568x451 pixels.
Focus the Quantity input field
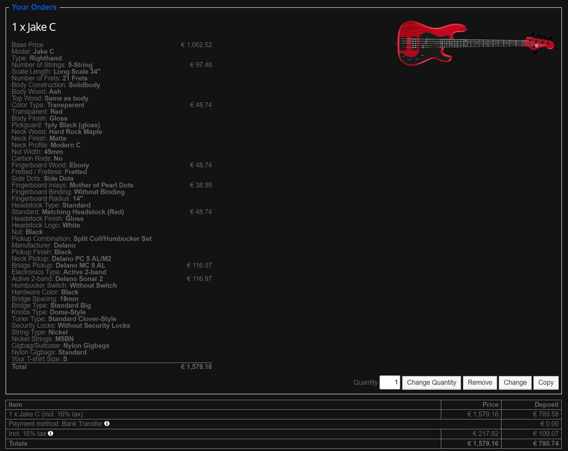(390, 383)
